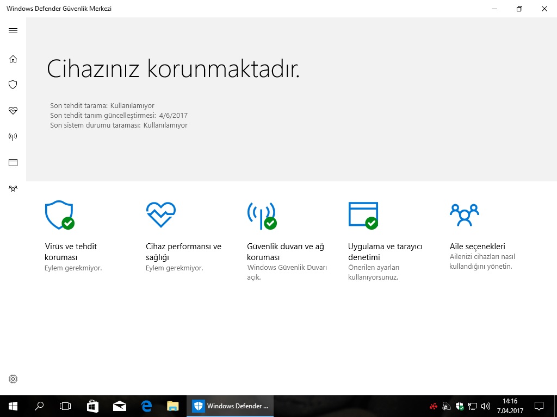This screenshot has width=557, height=417.
Task: Open the hamburger navigation menu
Action: point(13,31)
